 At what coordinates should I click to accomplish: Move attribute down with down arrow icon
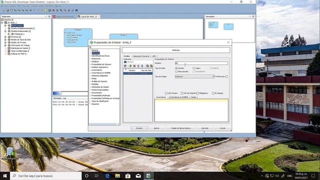tap(142, 66)
